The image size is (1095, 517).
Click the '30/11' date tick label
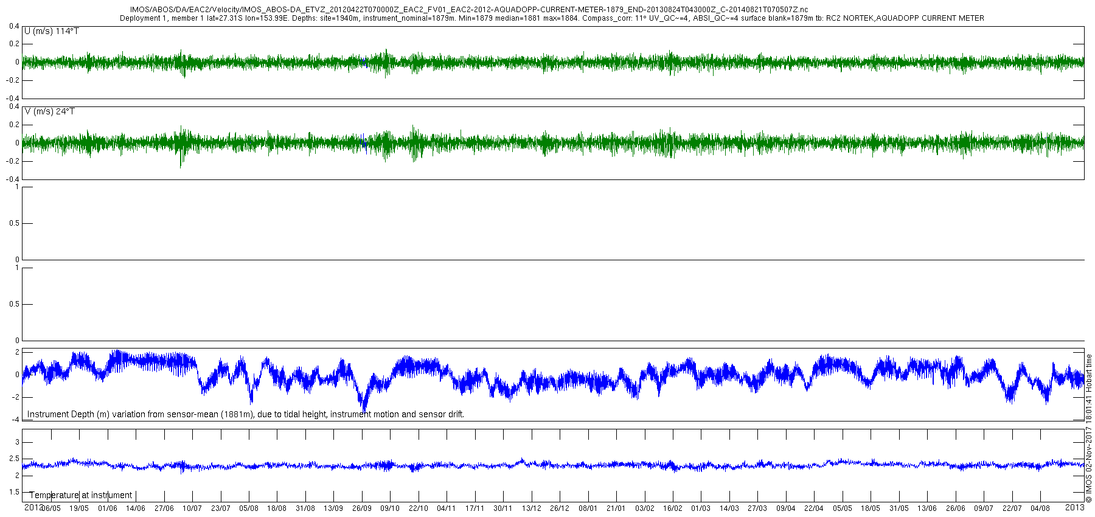point(503,508)
